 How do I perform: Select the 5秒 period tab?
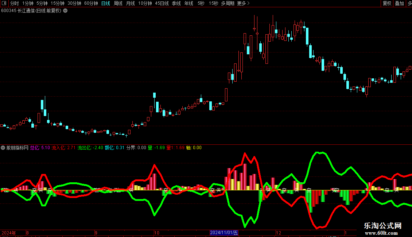point(201,3)
